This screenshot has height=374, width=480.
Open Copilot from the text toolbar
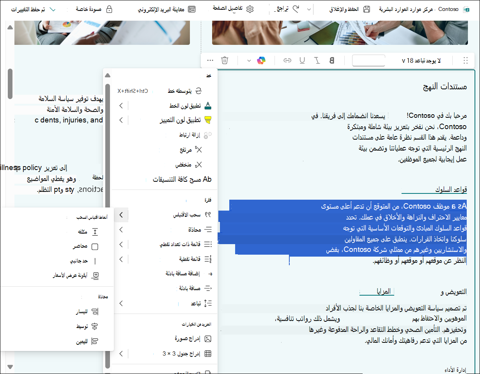point(261,60)
